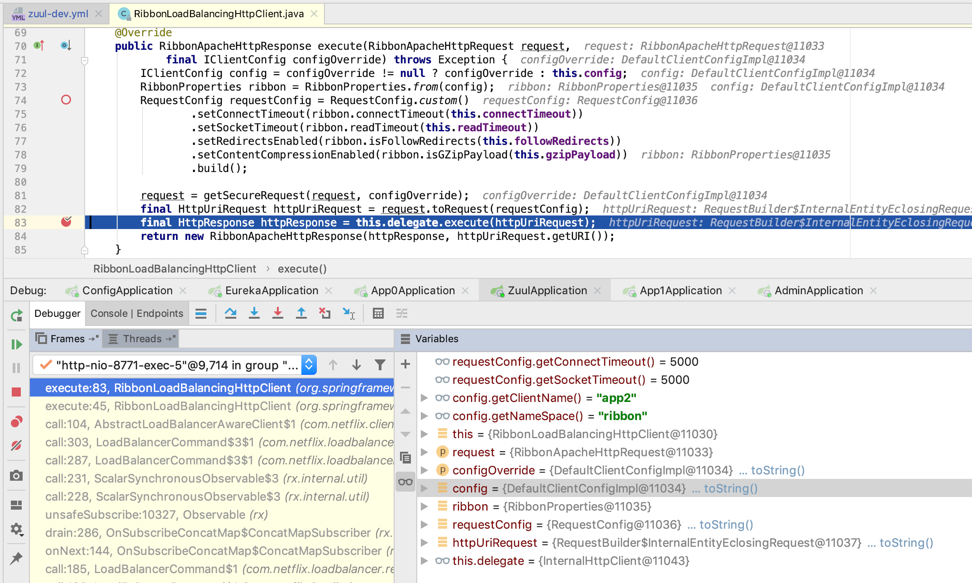Click the Step Out icon
Screen dimensions: 972x583
(301, 313)
